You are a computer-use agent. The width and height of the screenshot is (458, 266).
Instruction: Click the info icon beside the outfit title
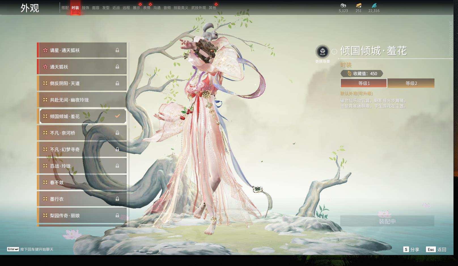point(334,52)
